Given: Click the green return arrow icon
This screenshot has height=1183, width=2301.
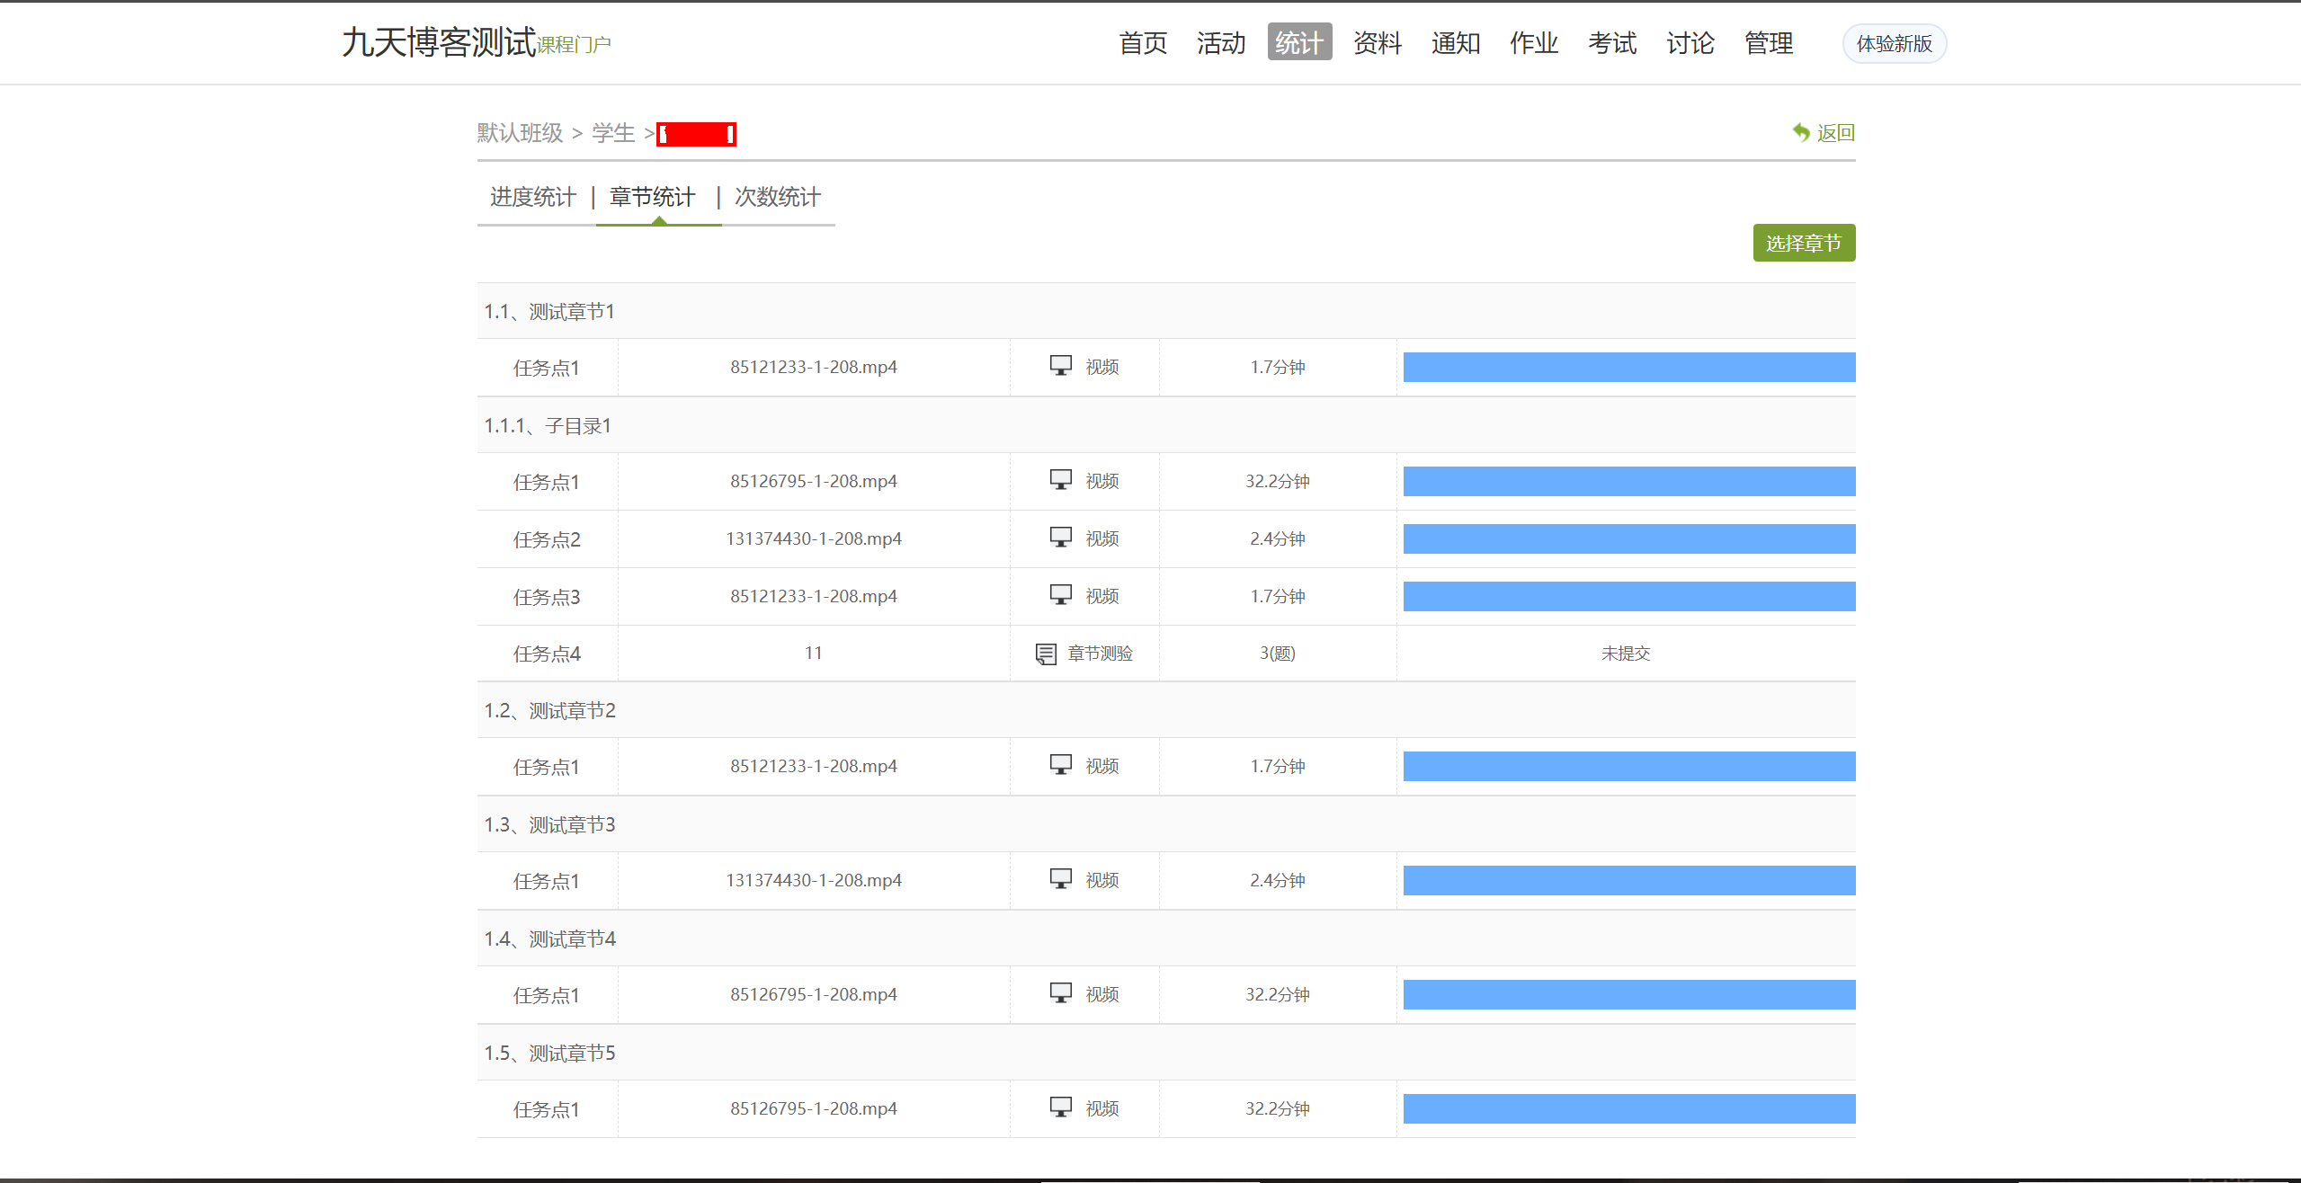Looking at the screenshot, I should pos(1799,132).
